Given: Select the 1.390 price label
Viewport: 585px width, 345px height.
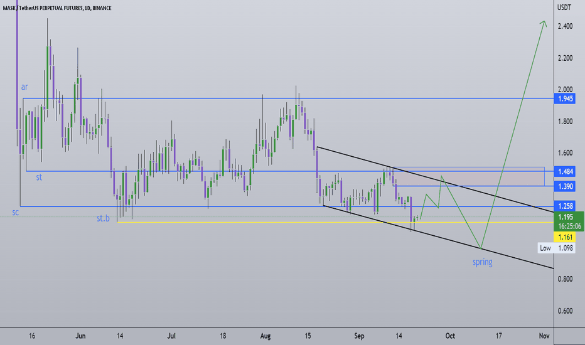Looking at the screenshot, I should 565,186.
